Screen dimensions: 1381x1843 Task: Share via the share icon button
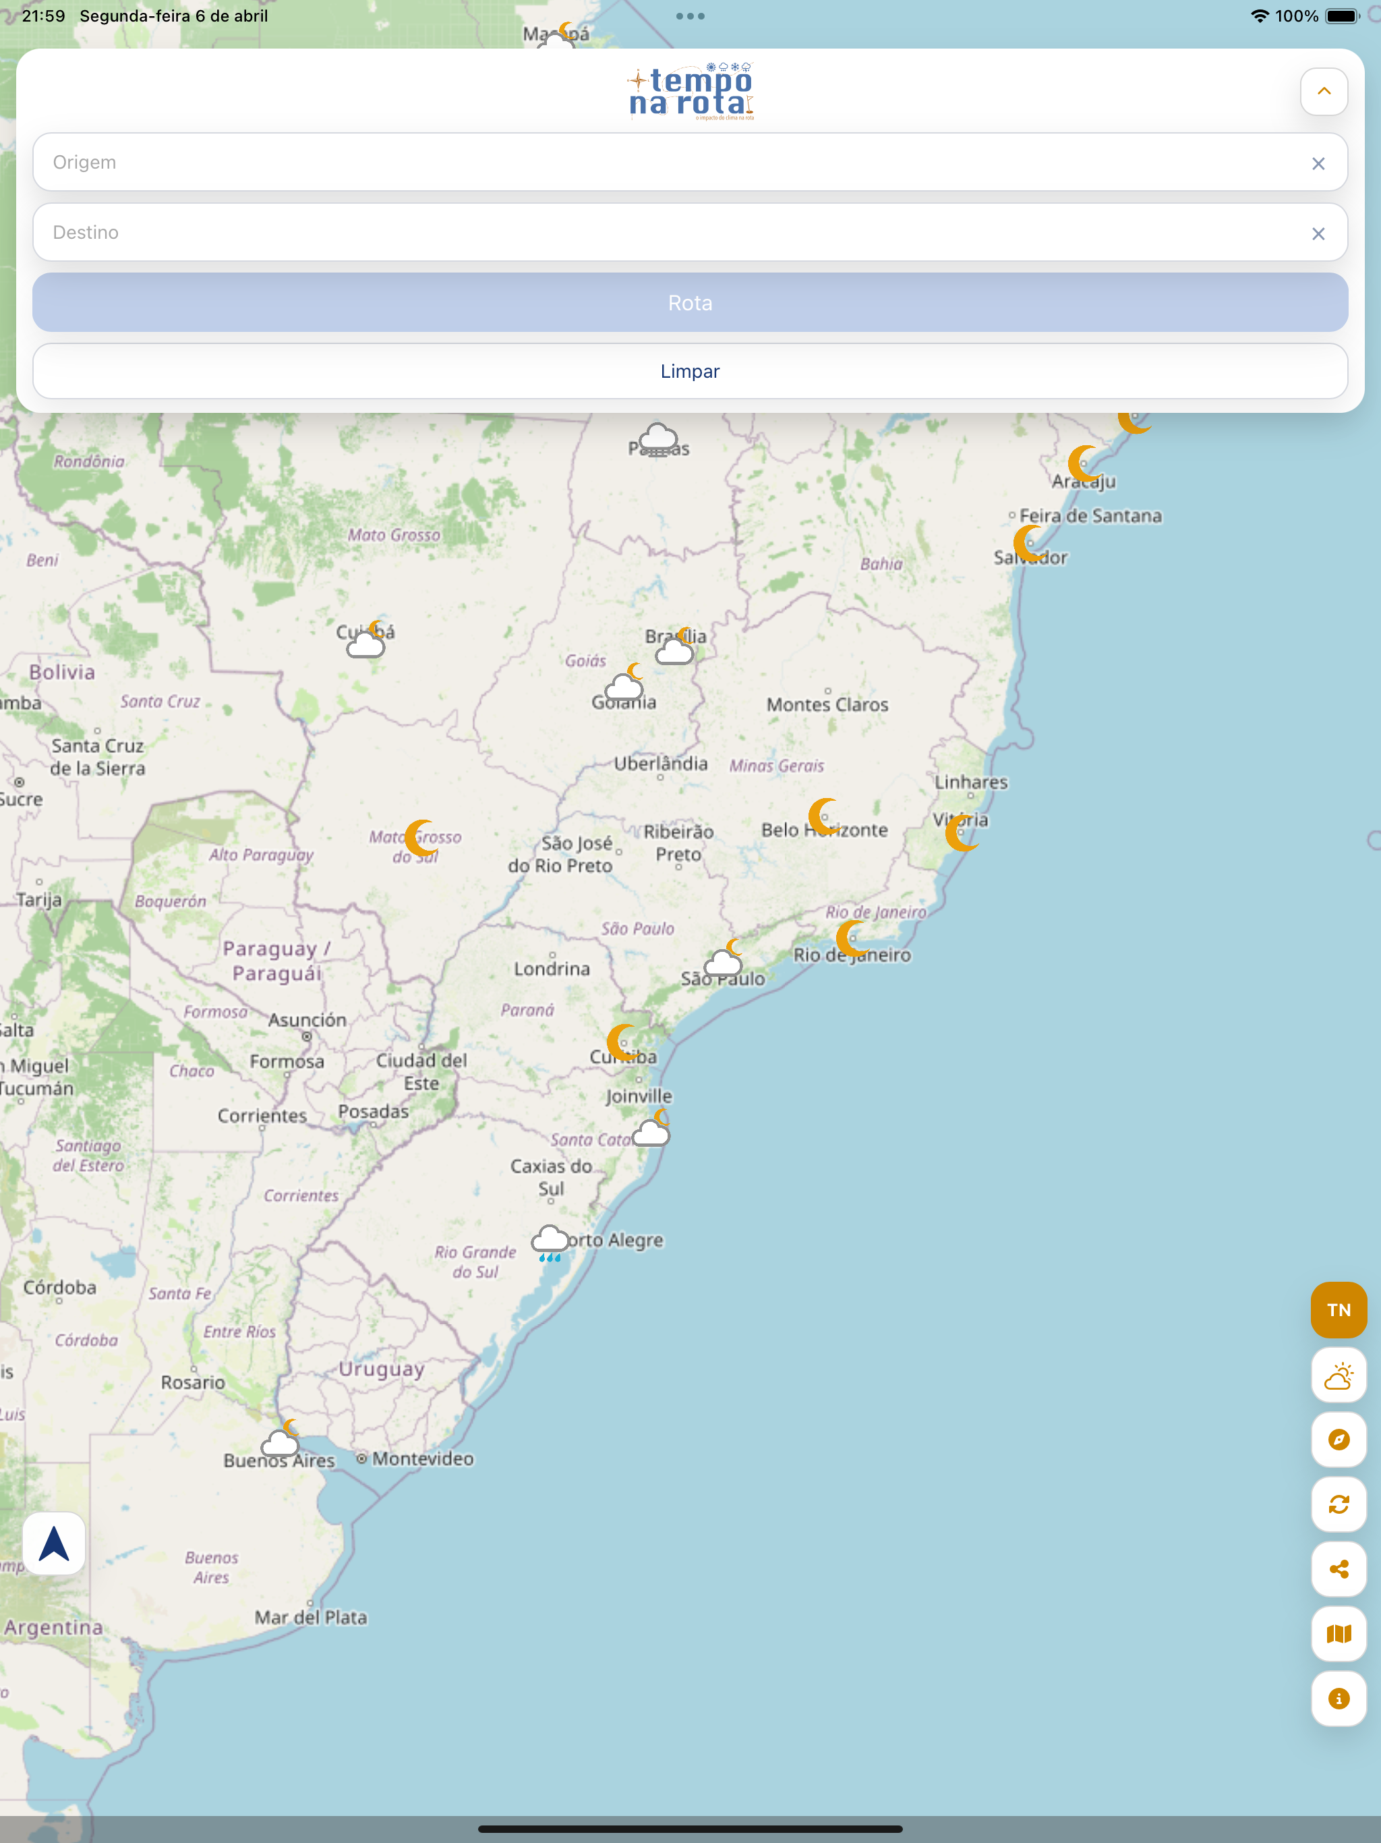(x=1339, y=1570)
